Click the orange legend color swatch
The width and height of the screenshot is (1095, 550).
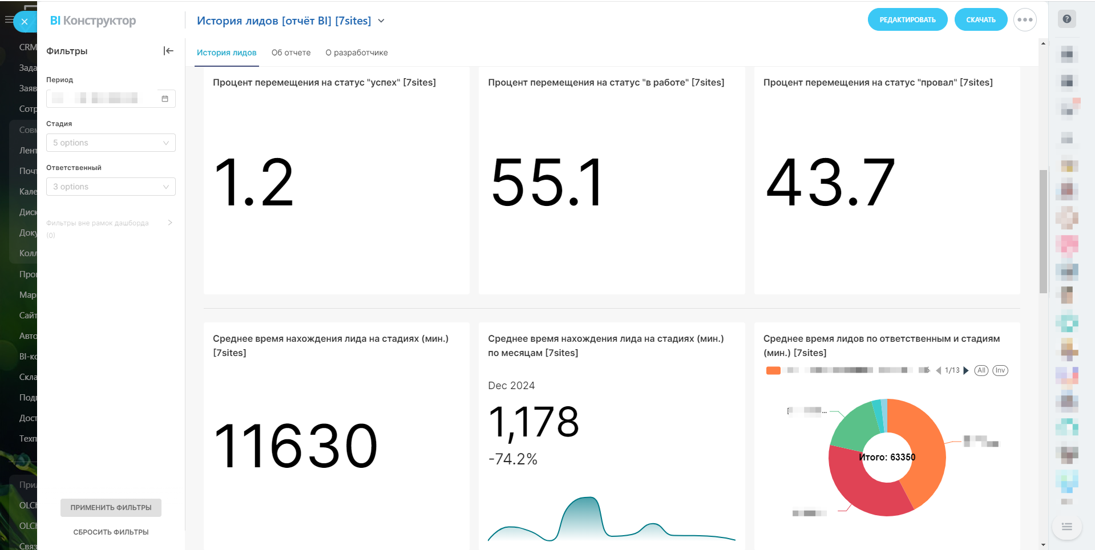(x=773, y=370)
